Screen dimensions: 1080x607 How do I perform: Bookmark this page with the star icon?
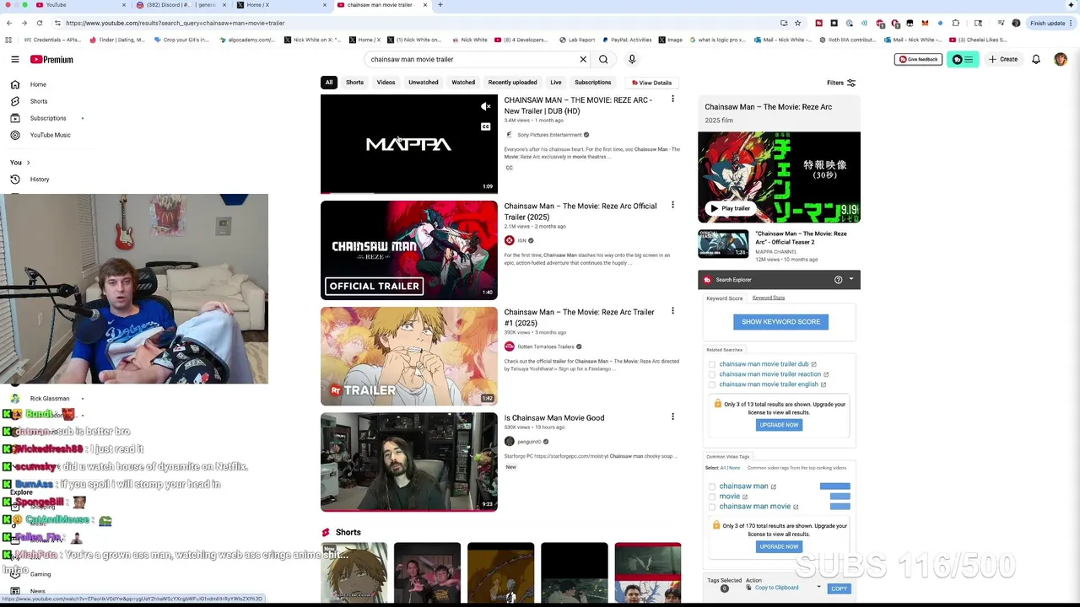(797, 23)
